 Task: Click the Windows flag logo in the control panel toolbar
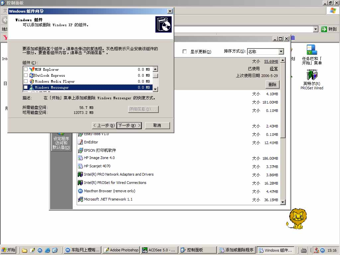pyautogui.click(x=333, y=11)
